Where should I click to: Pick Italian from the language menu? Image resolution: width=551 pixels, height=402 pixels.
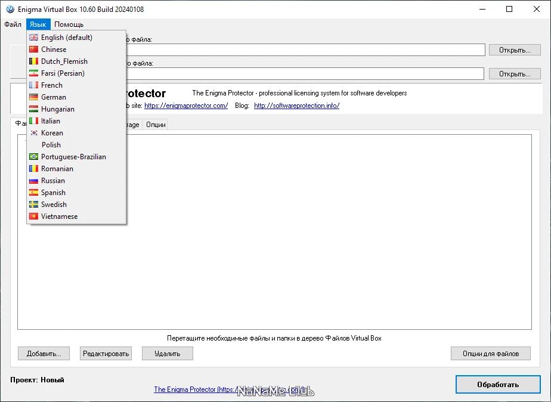(76, 121)
